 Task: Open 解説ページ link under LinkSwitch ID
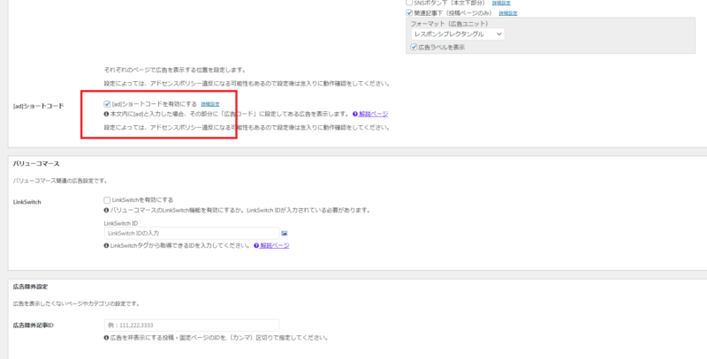pyautogui.click(x=274, y=245)
